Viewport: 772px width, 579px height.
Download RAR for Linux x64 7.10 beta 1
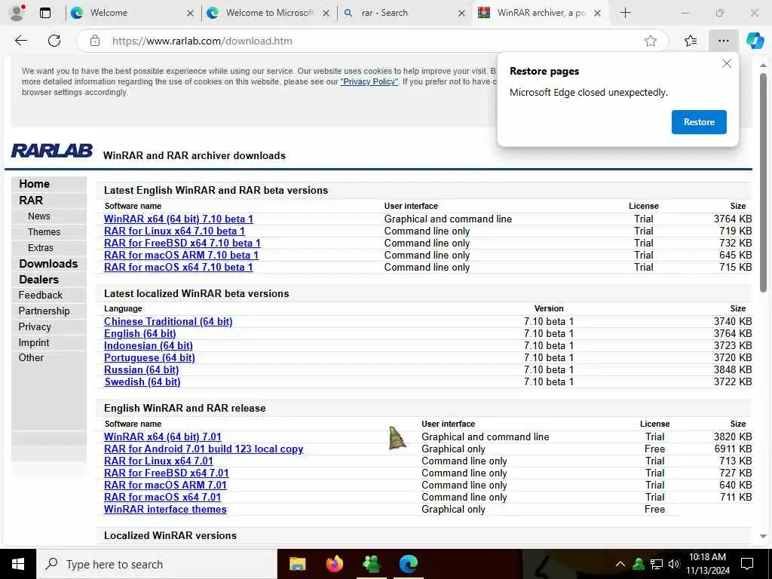[x=174, y=231]
